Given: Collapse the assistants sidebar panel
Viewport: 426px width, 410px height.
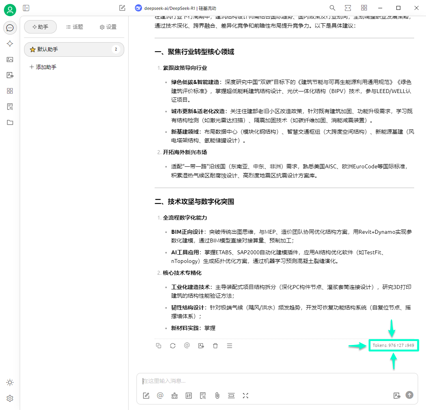Looking at the screenshot, I should 26,8.
